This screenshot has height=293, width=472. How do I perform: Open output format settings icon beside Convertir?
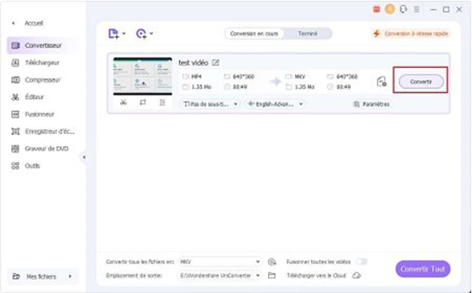(382, 82)
